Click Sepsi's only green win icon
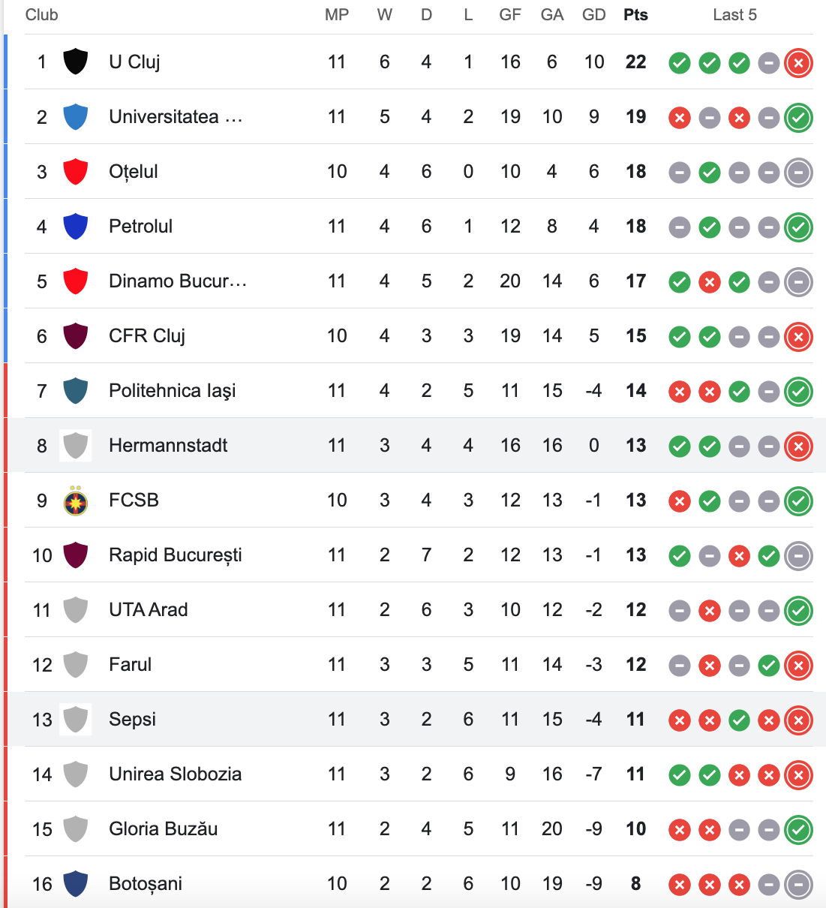 pos(739,720)
